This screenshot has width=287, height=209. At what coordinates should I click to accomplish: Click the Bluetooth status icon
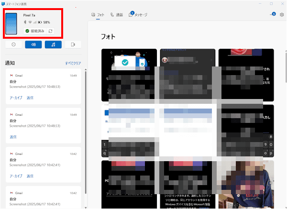click(25, 22)
